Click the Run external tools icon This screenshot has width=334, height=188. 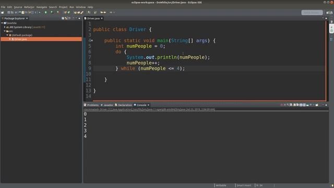click(x=58, y=13)
